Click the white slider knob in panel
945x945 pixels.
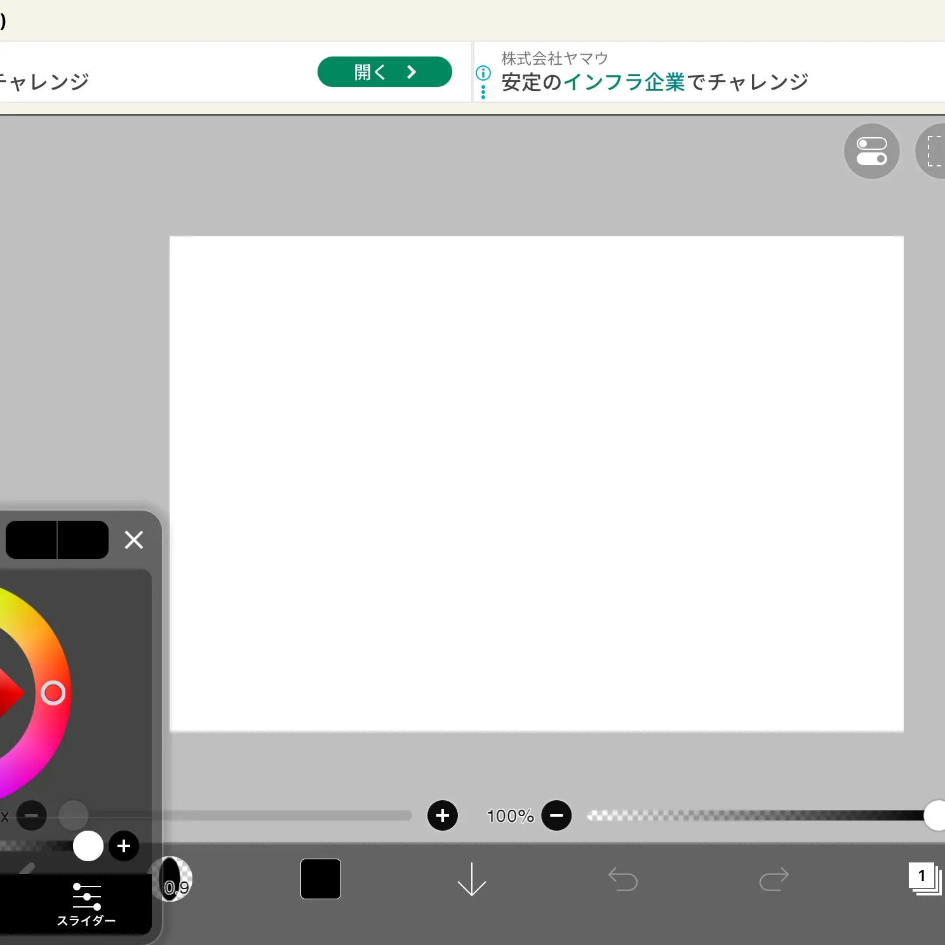pos(88,846)
